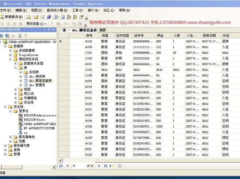
Task: Click the grid's left horizontal scroll arrow
Action: click(x=60, y=160)
